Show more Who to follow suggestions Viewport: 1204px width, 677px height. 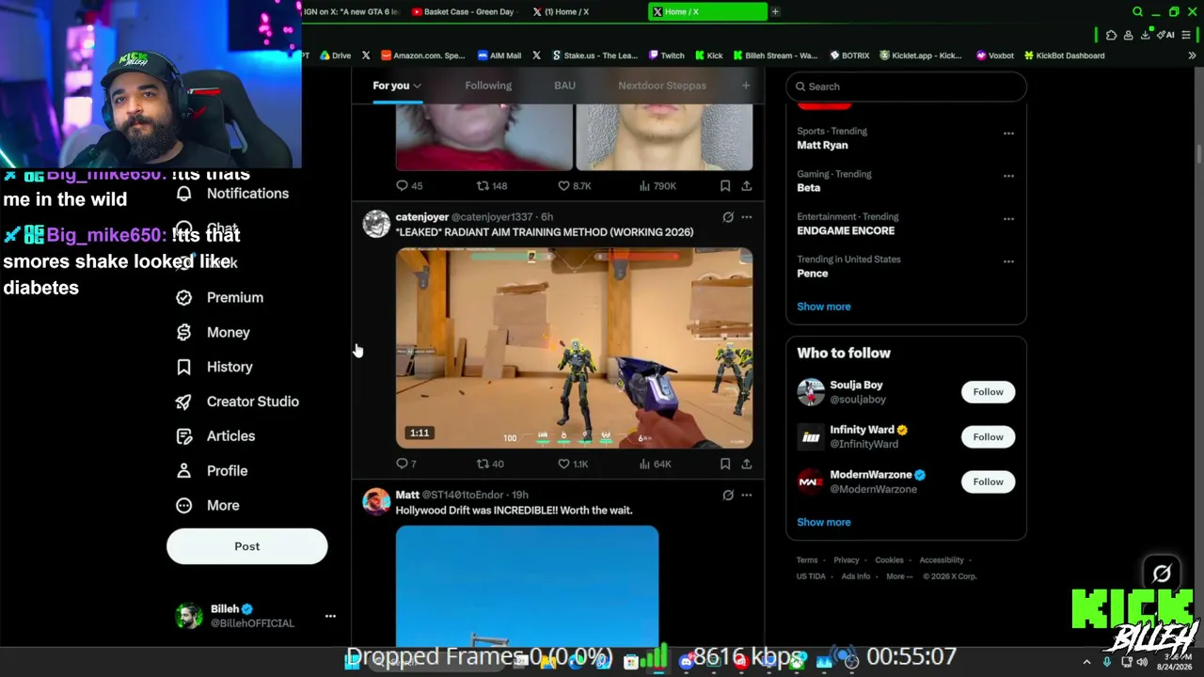(824, 522)
